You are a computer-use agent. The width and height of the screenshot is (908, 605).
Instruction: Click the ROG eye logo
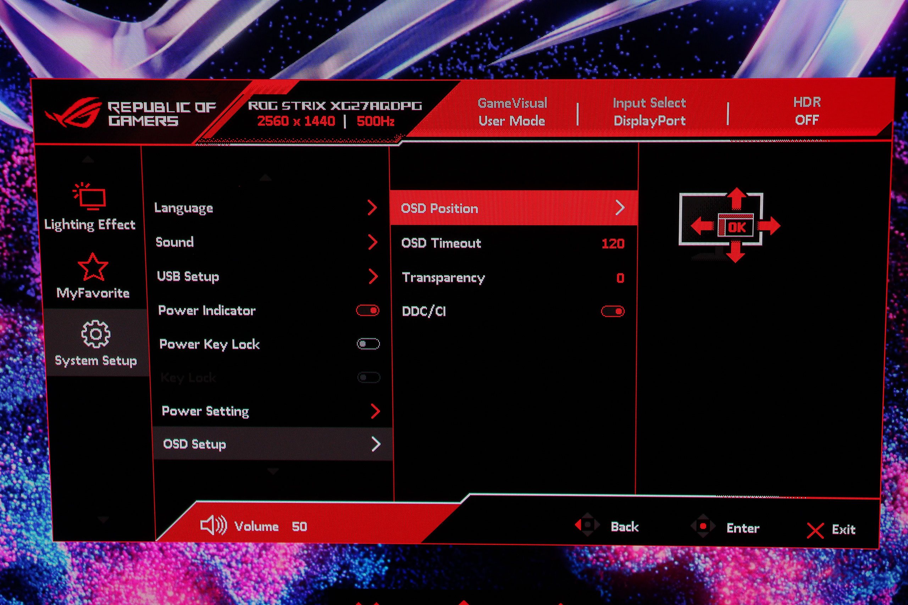[74, 112]
